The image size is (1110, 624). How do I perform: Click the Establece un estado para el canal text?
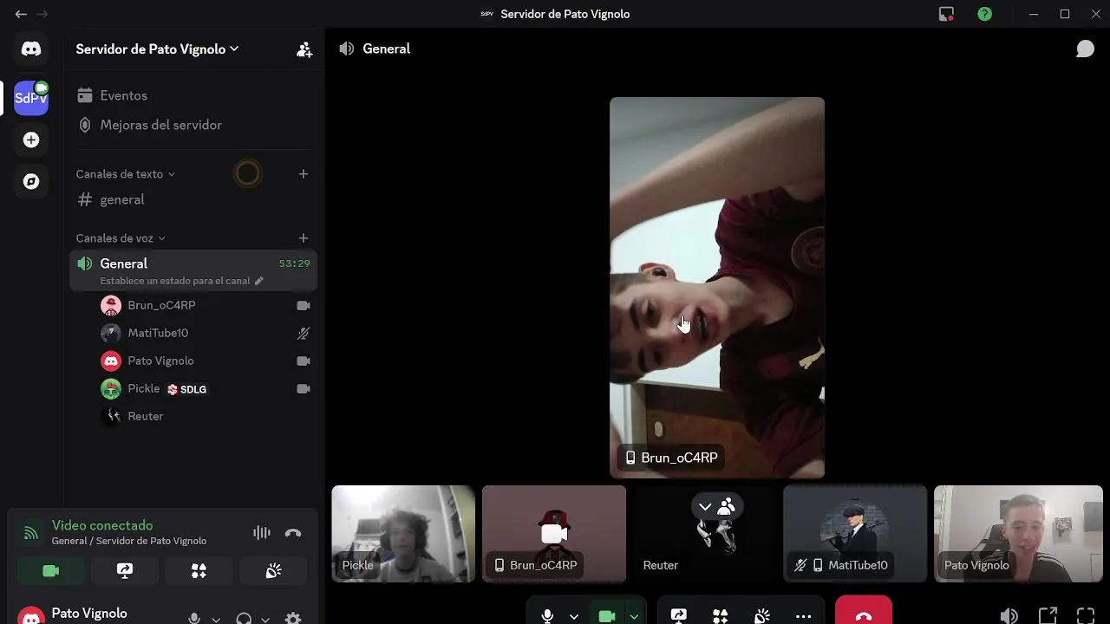pyautogui.click(x=174, y=281)
